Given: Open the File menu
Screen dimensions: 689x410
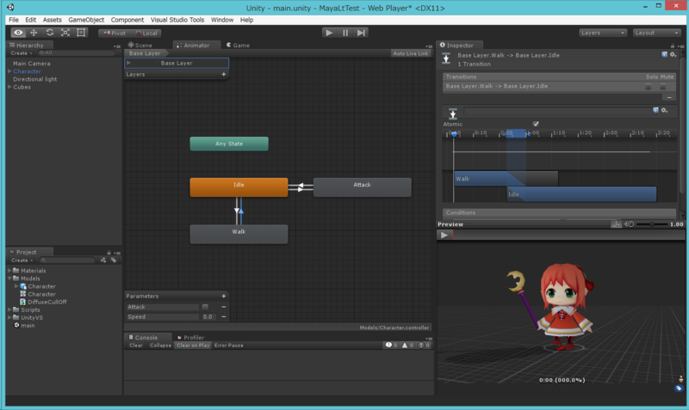Looking at the screenshot, I should pyautogui.click(x=14, y=20).
